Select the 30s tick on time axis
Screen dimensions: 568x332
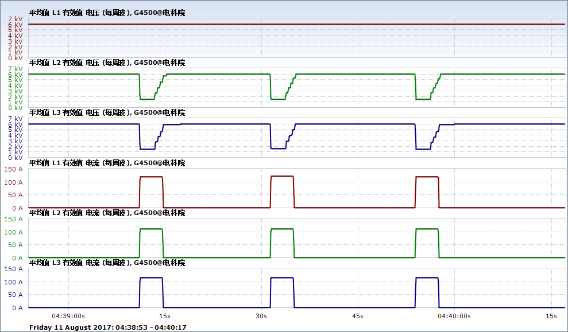(x=261, y=316)
